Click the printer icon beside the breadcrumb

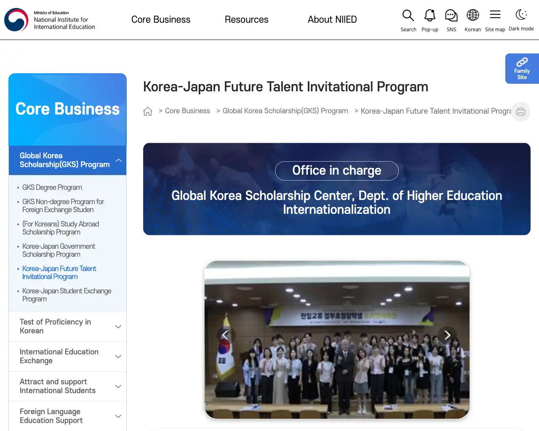[521, 112]
